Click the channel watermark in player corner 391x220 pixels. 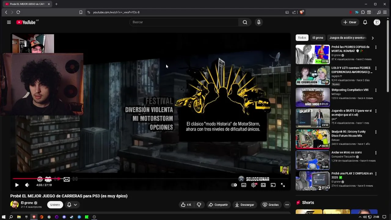point(284,170)
